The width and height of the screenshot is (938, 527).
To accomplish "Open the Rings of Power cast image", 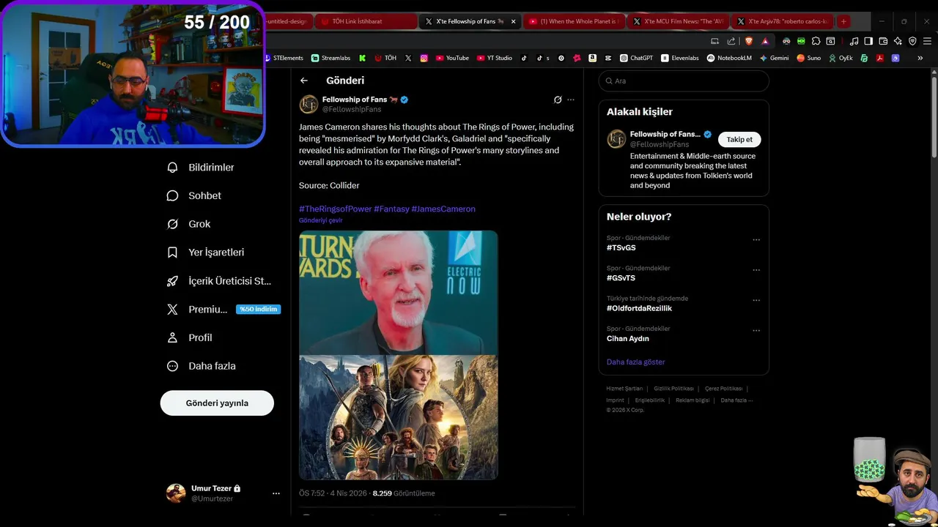I will (x=399, y=418).
